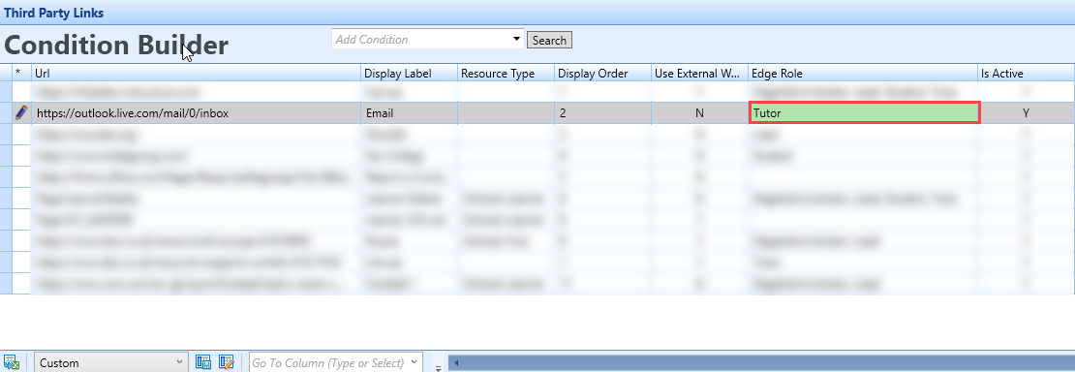Select the Use External cell with value N

pos(699,113)
